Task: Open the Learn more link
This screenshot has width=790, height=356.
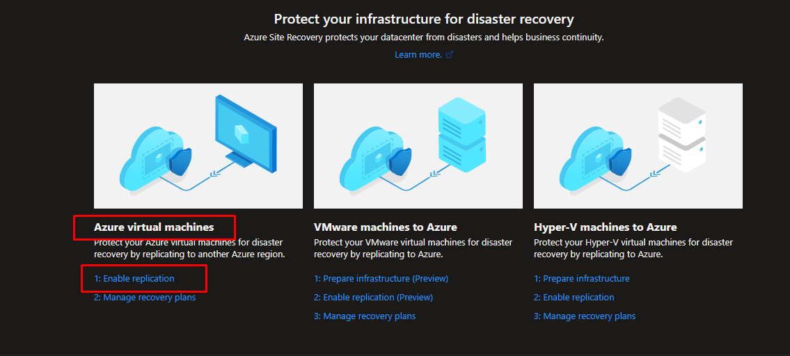Action: 418,54
